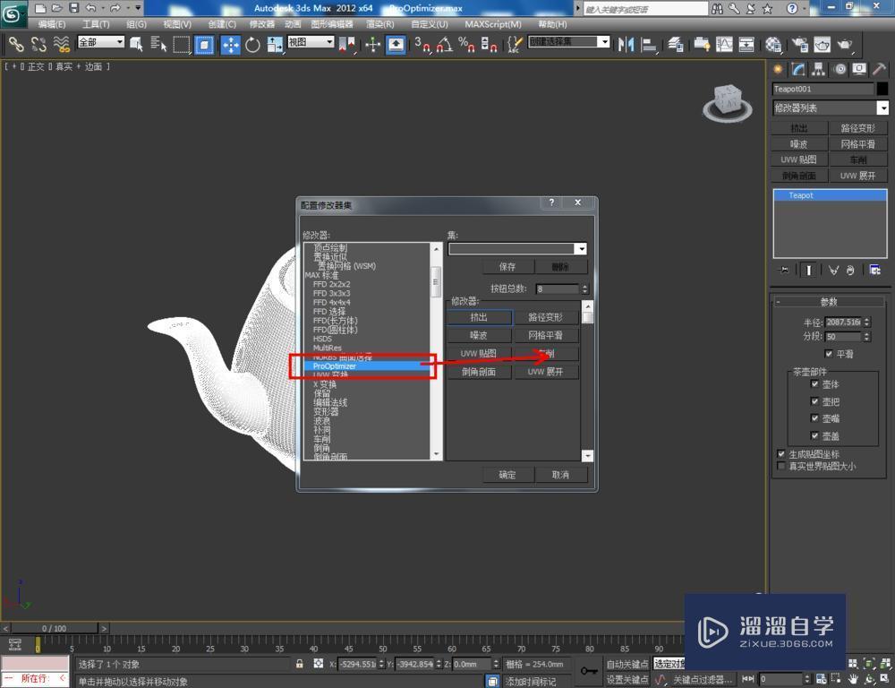Image resolution: width=895 pixels, height=688 pixels.
Task: Uncheck the 平滑 smoothing checkbox
Action: point(828,354)
